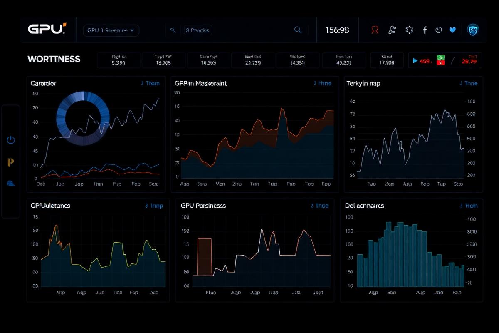
Task: Click the Saret tile showing 17.908
Action: pos(387,60)
